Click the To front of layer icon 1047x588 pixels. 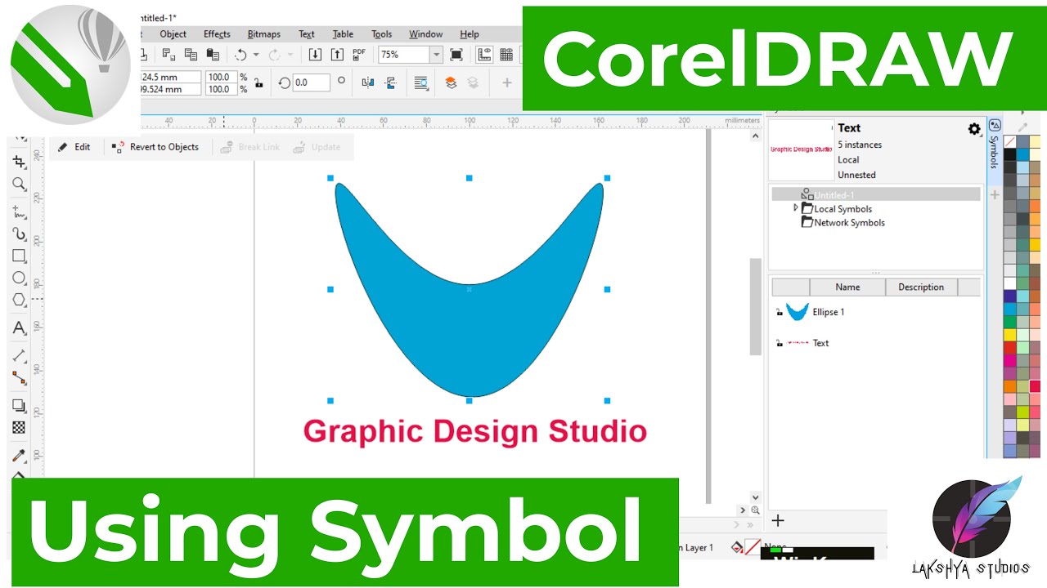pyautogui.click(x=451, y=82)
